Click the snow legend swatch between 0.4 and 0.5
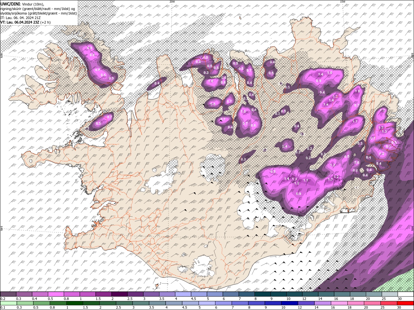 [40, 294]
